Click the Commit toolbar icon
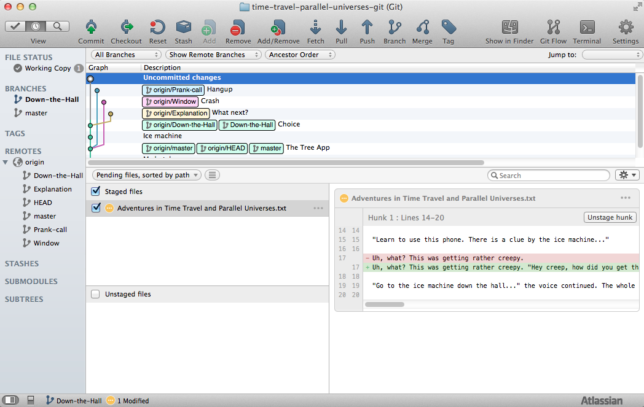The height and width of the screenshot is (407, 644). click(91, 28)
